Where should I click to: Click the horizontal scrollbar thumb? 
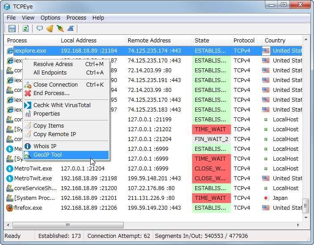click(x=68, y=225)
